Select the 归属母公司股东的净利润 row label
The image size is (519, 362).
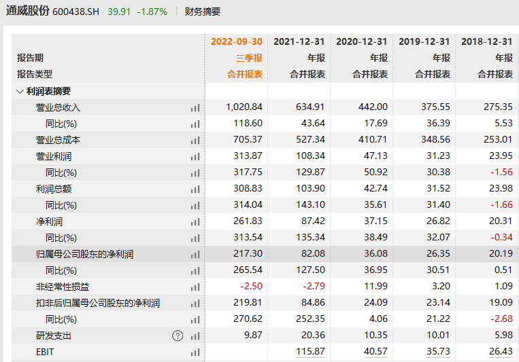coord(84,254)
